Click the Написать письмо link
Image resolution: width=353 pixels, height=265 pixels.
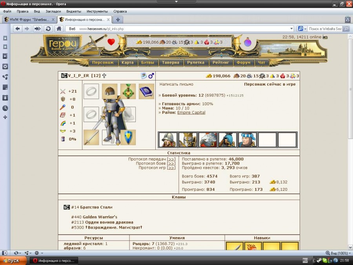176,84
